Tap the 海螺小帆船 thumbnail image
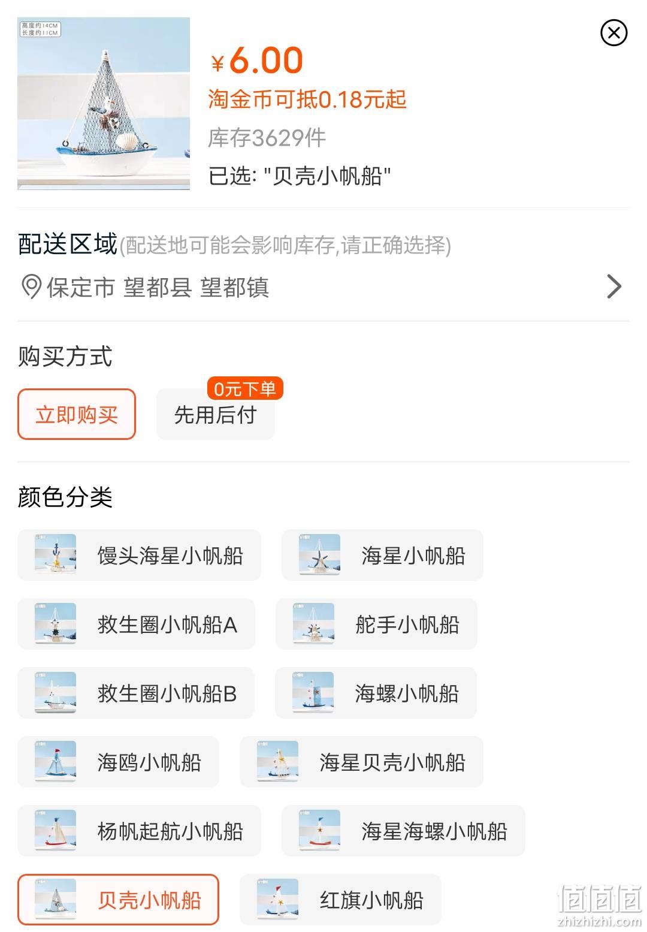The height and width of the screenshot is (932, 647). (x=313, y=693)
